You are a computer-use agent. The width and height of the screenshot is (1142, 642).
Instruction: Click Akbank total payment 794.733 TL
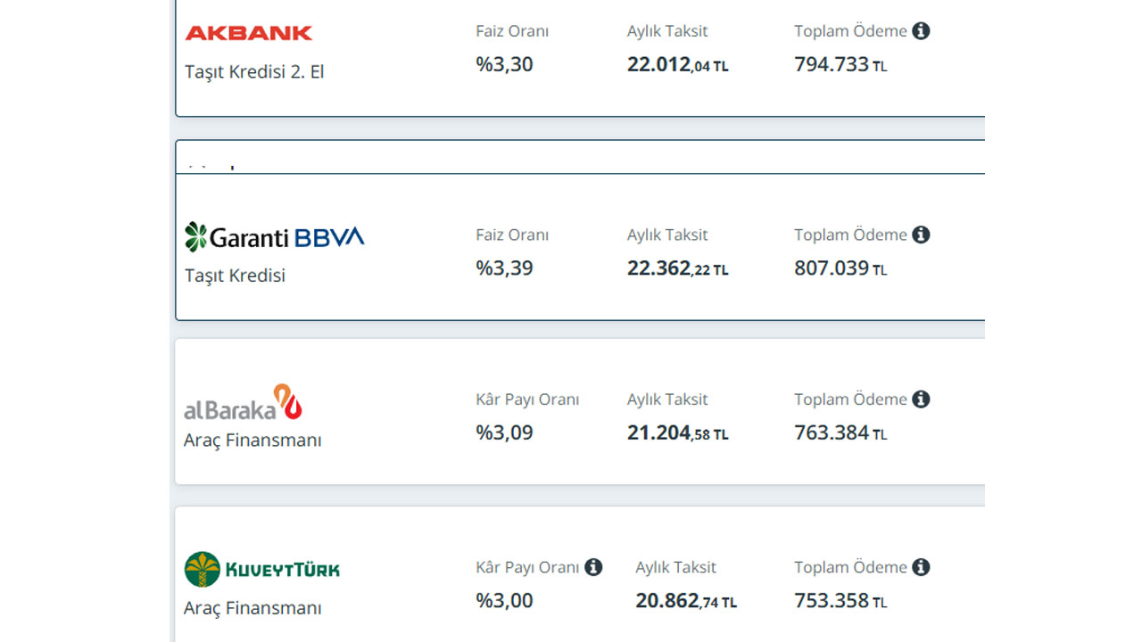pyautogui.click(x=840, y=65)
